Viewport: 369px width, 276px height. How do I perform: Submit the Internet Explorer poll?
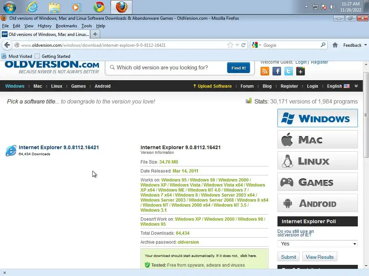(289, 257)
